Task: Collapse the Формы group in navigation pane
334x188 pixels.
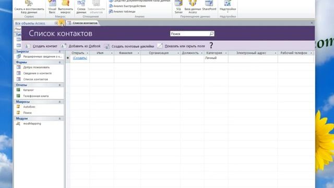Action: (x=60, y=62)
